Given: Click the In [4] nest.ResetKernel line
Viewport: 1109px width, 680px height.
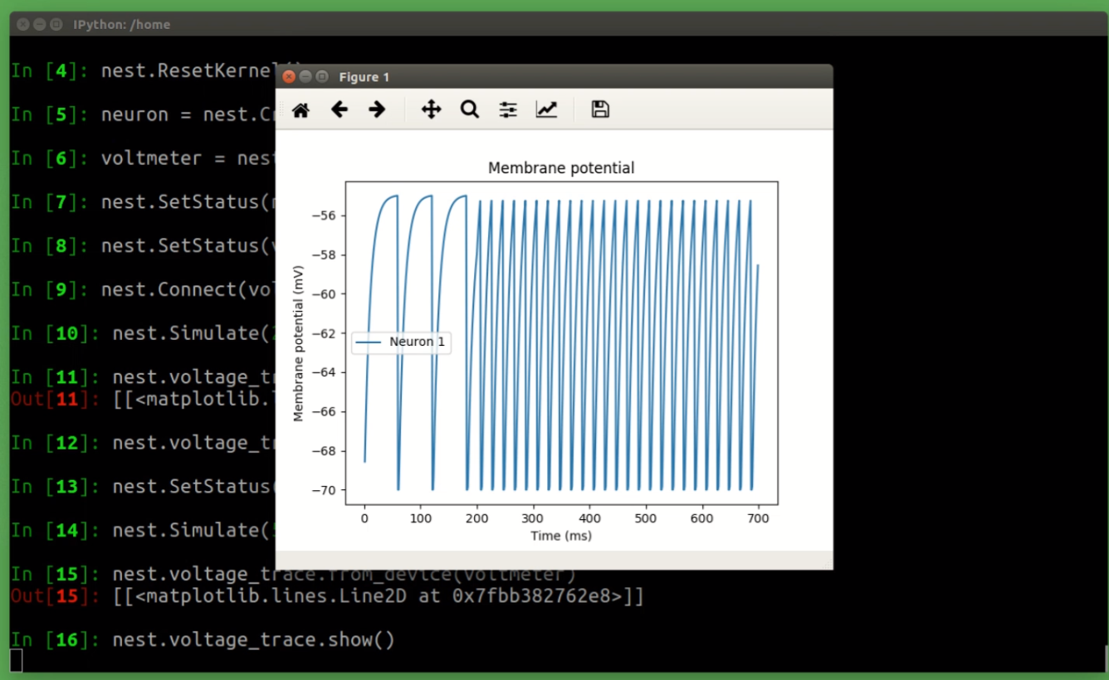Looking at the screenshot, I should click(x=143, y=70).
